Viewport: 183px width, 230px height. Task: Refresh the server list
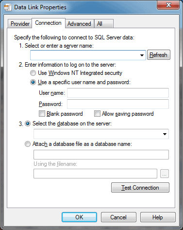[x=159, y=55]
